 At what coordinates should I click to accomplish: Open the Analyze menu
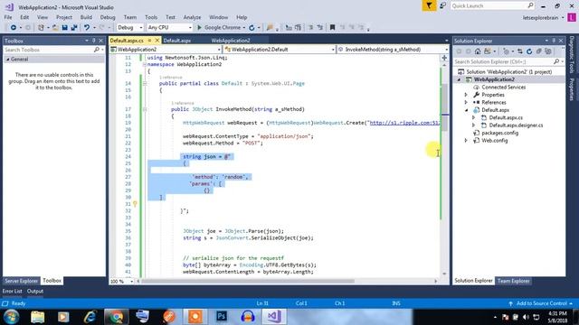[192, 17]
